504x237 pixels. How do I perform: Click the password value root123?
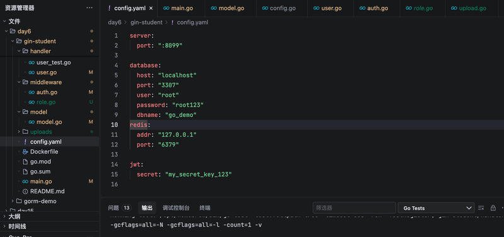tap(188, 105)
